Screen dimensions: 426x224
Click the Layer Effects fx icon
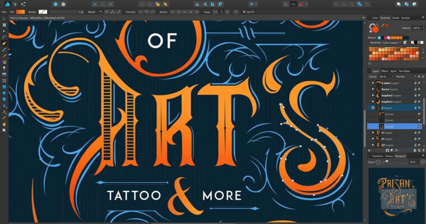(396, 150)
